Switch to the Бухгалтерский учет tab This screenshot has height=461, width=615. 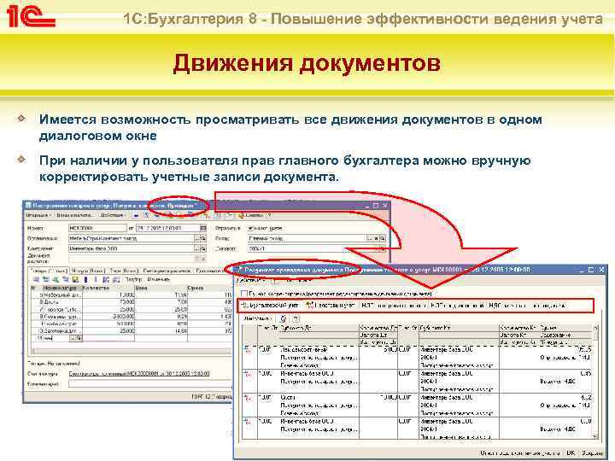(x=271, y=305)
